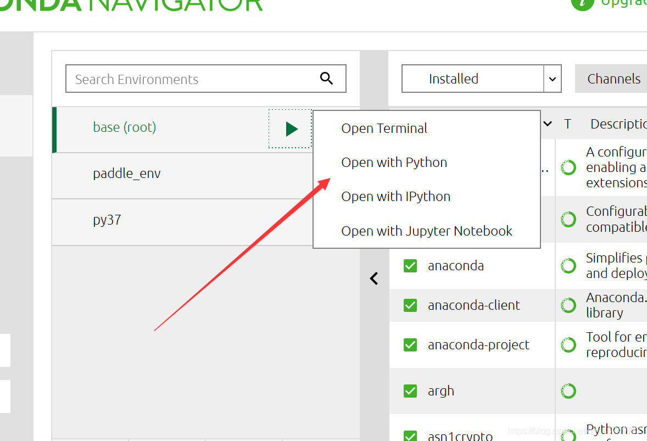Toggle the anaconda-client package checkbox
The image size is (647, 441).
[410, 305]
